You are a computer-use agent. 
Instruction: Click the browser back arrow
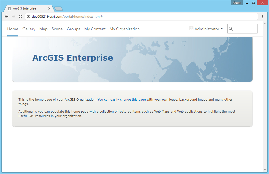7,16
